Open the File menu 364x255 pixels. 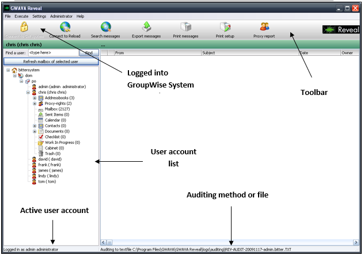pyautogui.click(x=7, y=16)
